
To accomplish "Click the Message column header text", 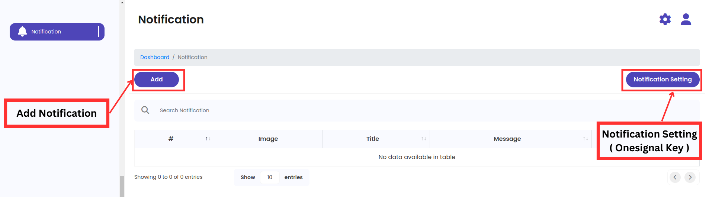I will (x=507, y=139).
